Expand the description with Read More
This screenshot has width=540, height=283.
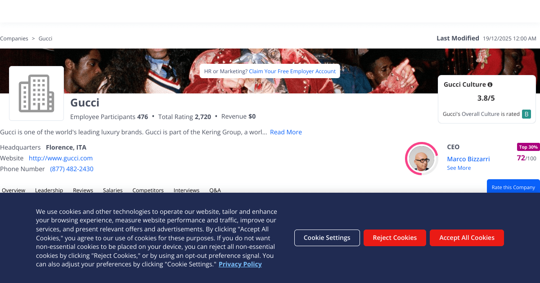pyautogui.click(x=286, y=132)
